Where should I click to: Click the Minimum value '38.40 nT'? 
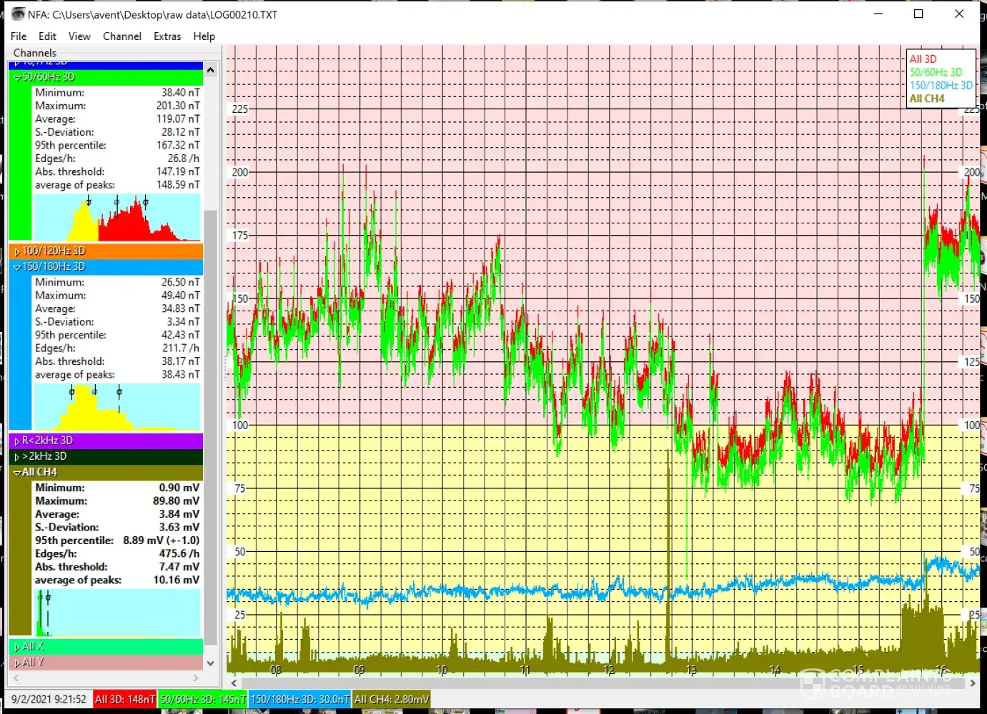[181, 93]
